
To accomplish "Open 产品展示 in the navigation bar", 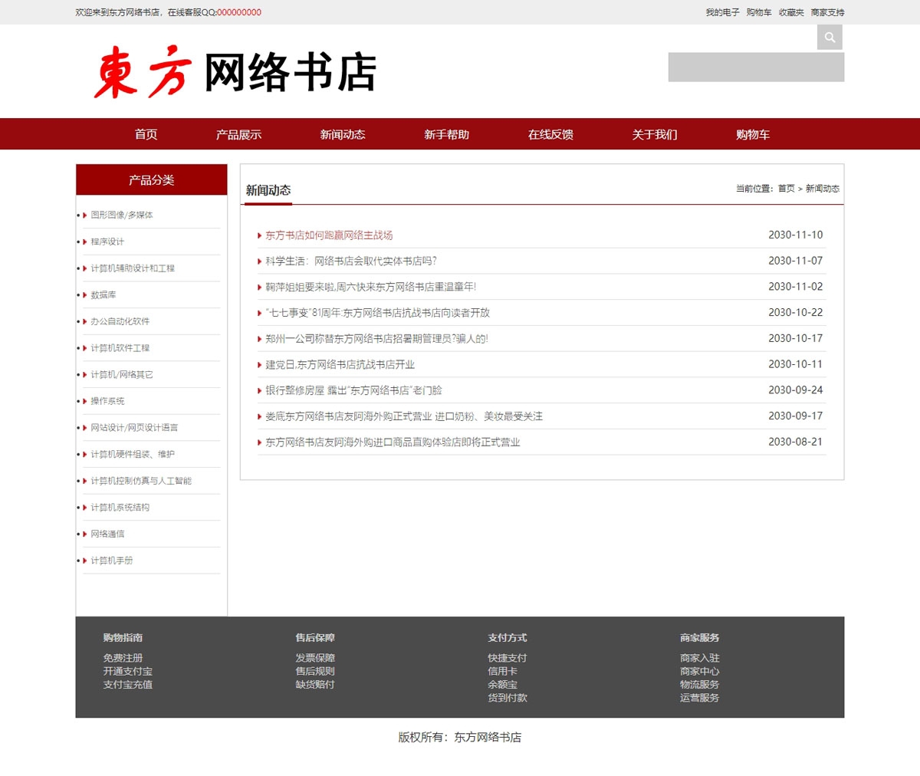I will pos(238,134).
